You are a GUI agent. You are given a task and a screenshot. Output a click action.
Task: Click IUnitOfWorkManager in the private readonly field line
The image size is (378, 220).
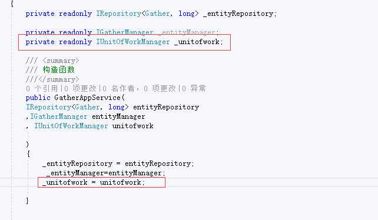(x=133, y=42)
